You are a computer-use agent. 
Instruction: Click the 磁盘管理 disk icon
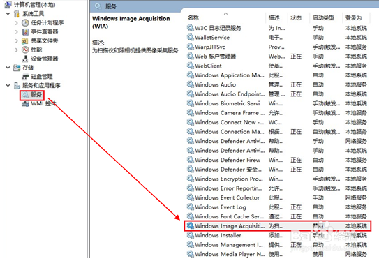coord(25,77)
